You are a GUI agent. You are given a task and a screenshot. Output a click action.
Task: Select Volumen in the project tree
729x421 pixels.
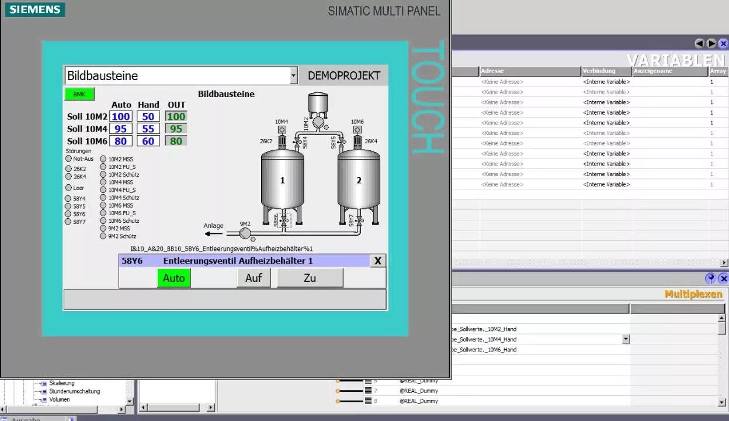click(x=60, y=399)
